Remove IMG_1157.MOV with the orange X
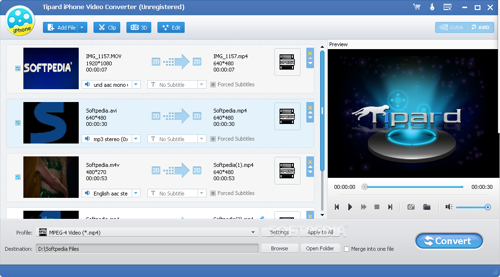This screenshot has width=500, height=277. coord(310,53)
